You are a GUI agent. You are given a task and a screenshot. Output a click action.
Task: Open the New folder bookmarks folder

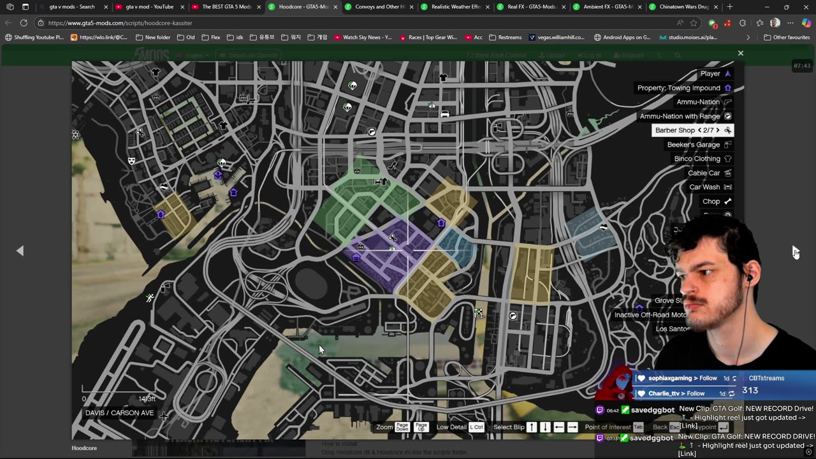point(152,38)
